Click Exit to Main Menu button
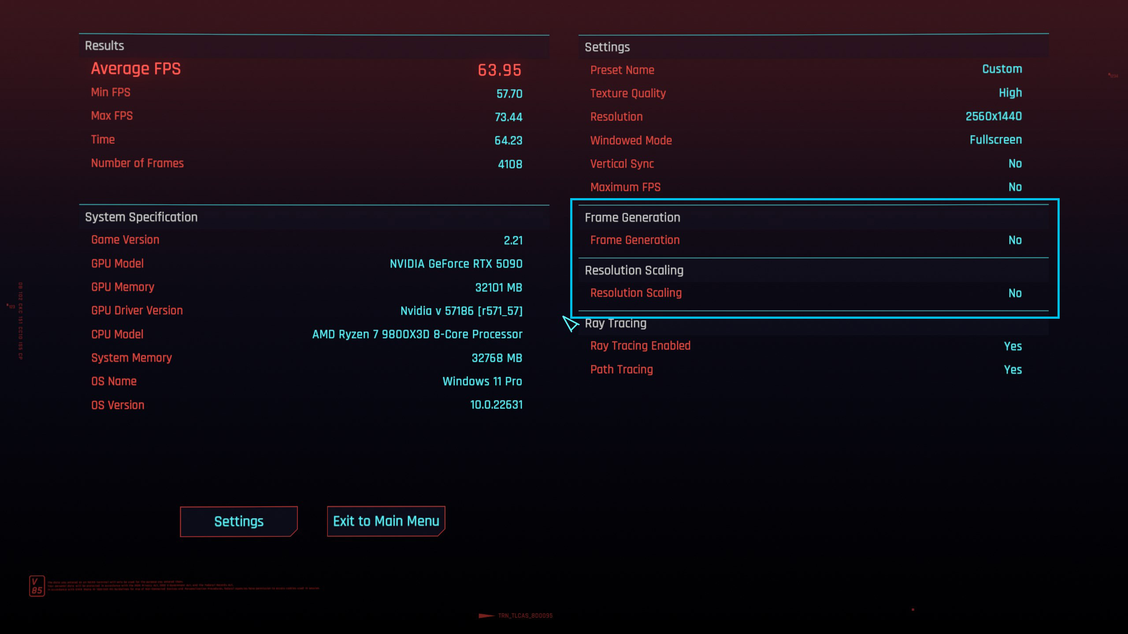The width and height of the screenshot is (1128, 634). (386, 520)
